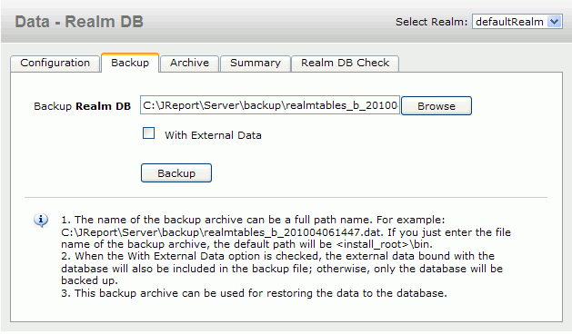
Task: Click into the backup file path field
Action: click(270, 105)
